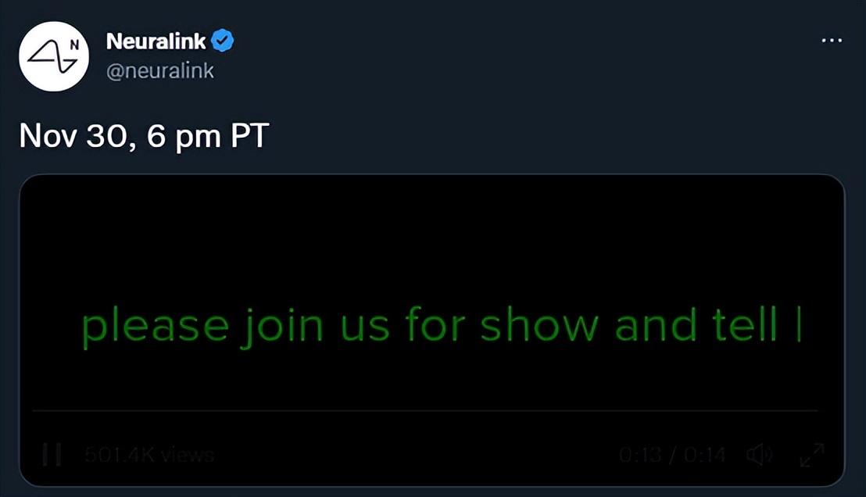The image size is (866, 497).
Task: Click the 'N' letter inside the avatar
Action: pos(74,45)
